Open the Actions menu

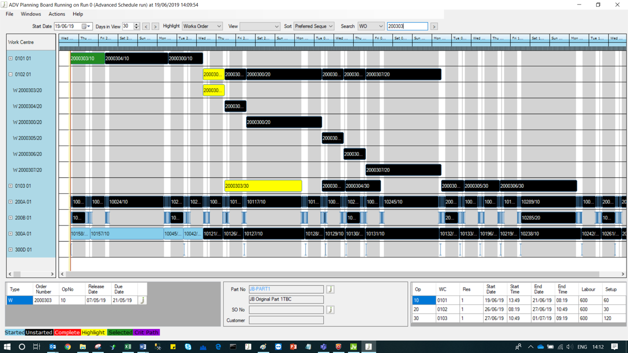(x=56, y=14)
